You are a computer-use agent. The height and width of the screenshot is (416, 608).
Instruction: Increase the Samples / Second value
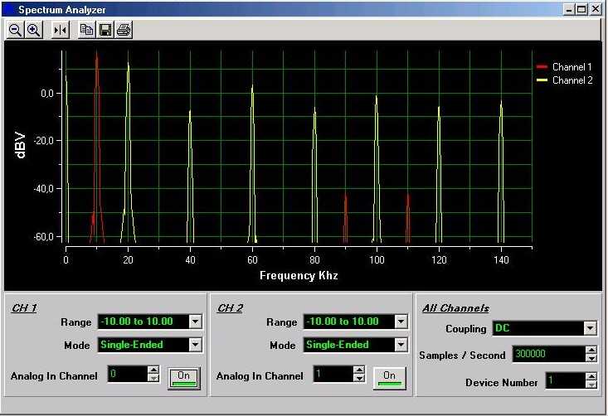591,350
